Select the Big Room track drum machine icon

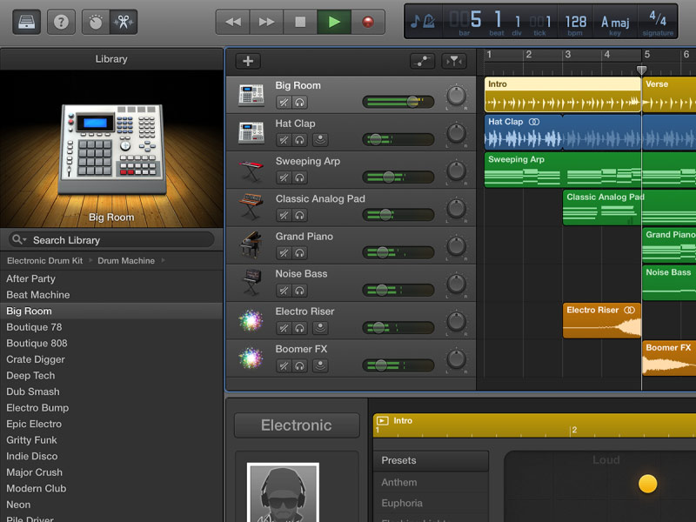click(x=251, y=95)
